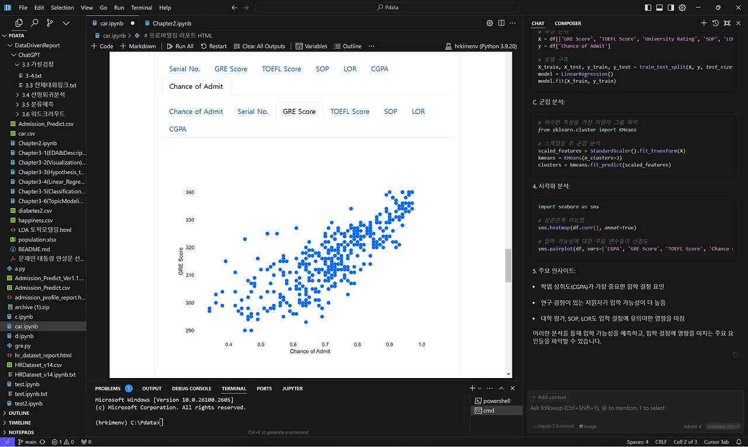
Task: Open claude-3.5-sonnet model dropdown
Action: click(x=552, y=427)
